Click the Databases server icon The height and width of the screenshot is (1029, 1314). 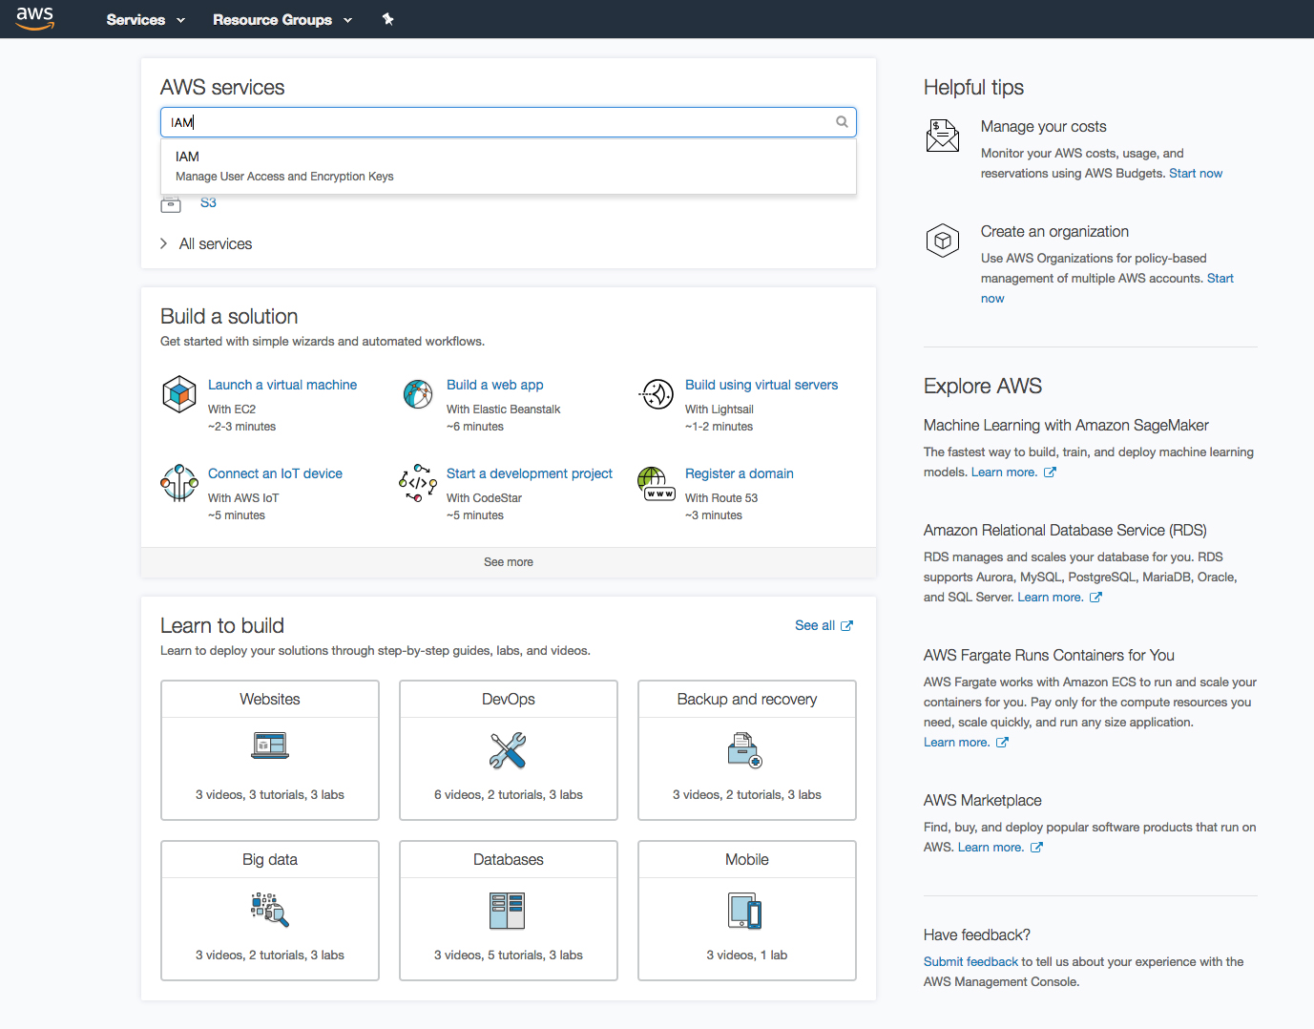508,911
